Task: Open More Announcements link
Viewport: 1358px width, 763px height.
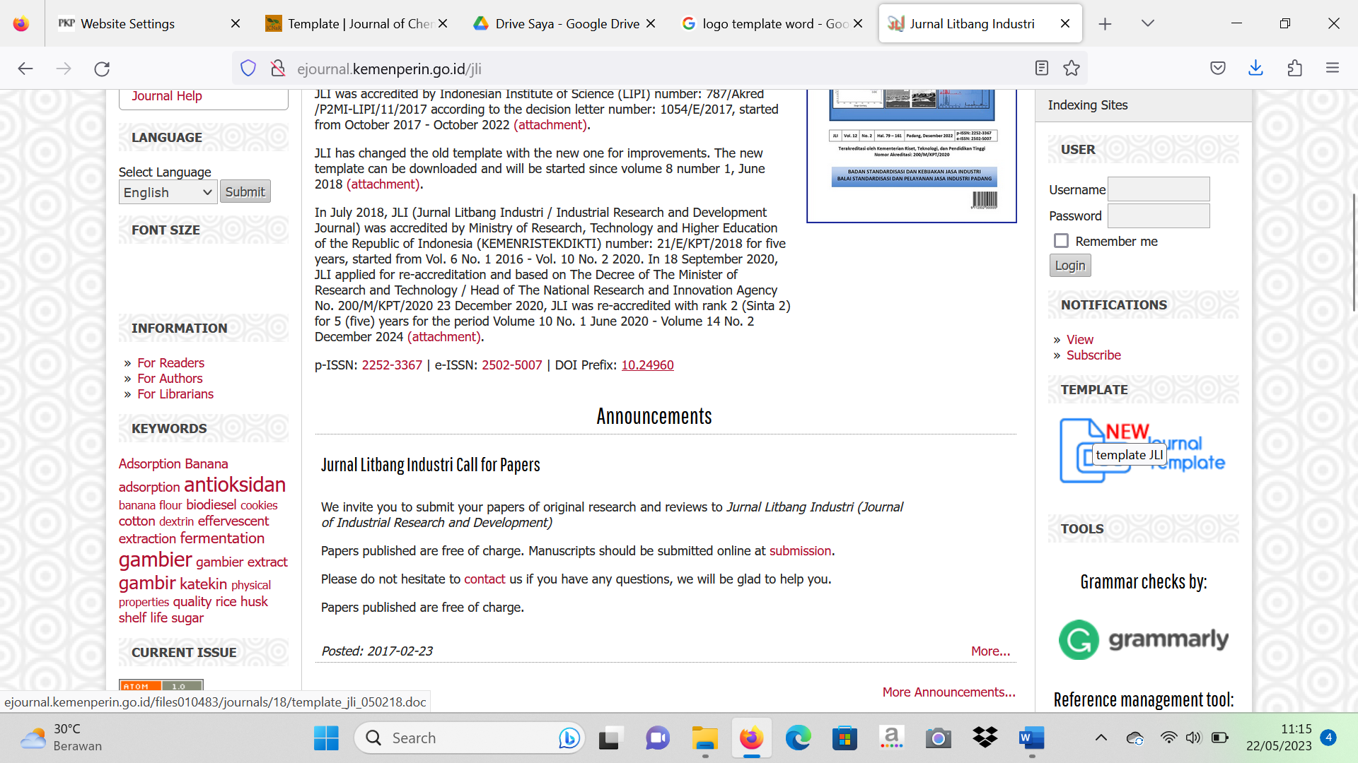Action: click(x=948, y=692)
